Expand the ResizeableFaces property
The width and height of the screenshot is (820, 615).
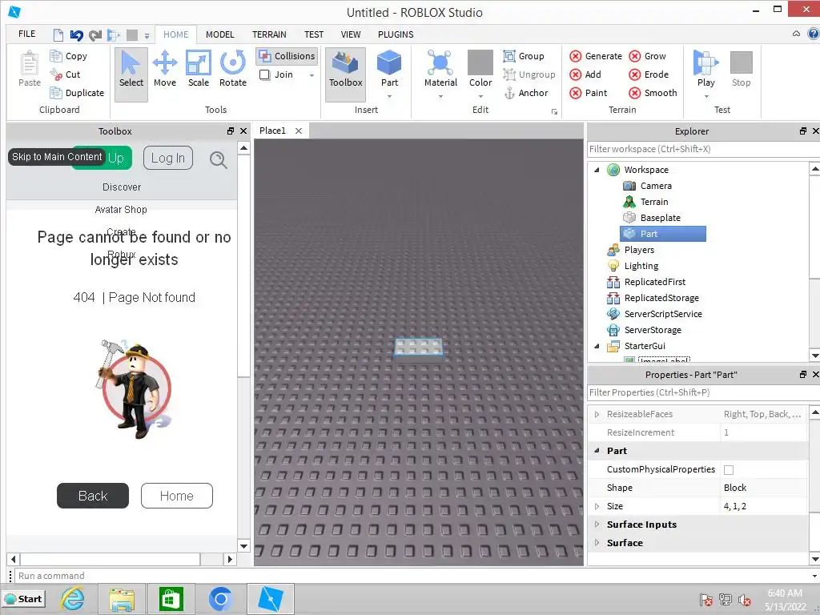[597, 414]
